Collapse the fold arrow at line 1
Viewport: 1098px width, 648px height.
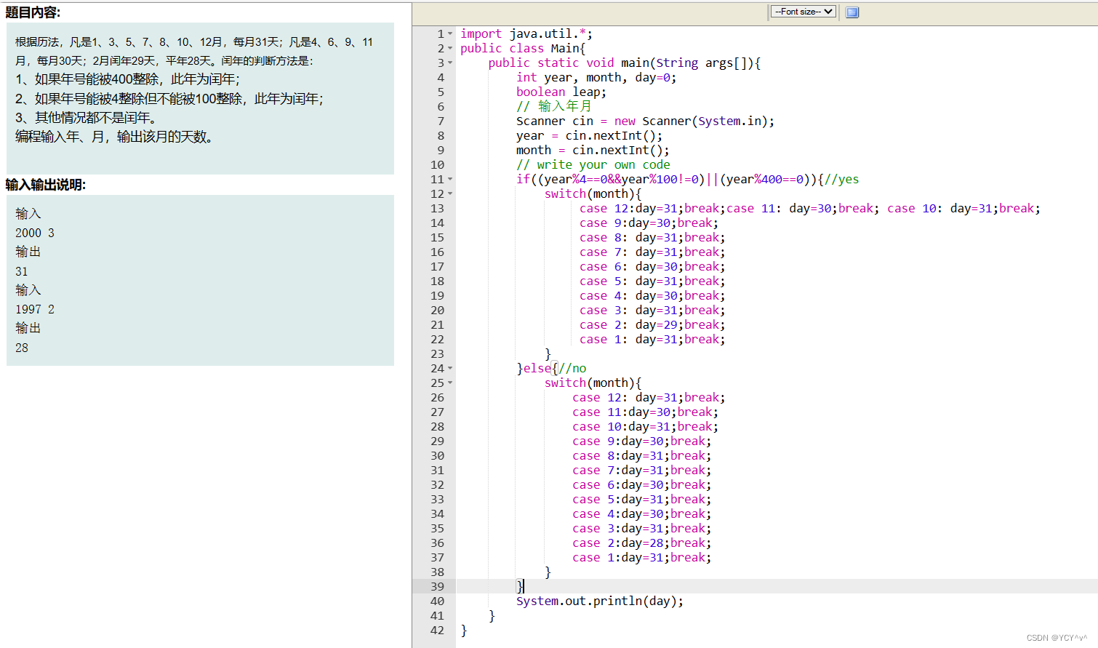tap(450, 33)
